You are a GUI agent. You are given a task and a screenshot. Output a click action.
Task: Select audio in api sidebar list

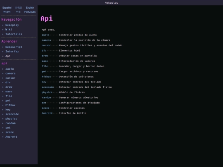9,69
